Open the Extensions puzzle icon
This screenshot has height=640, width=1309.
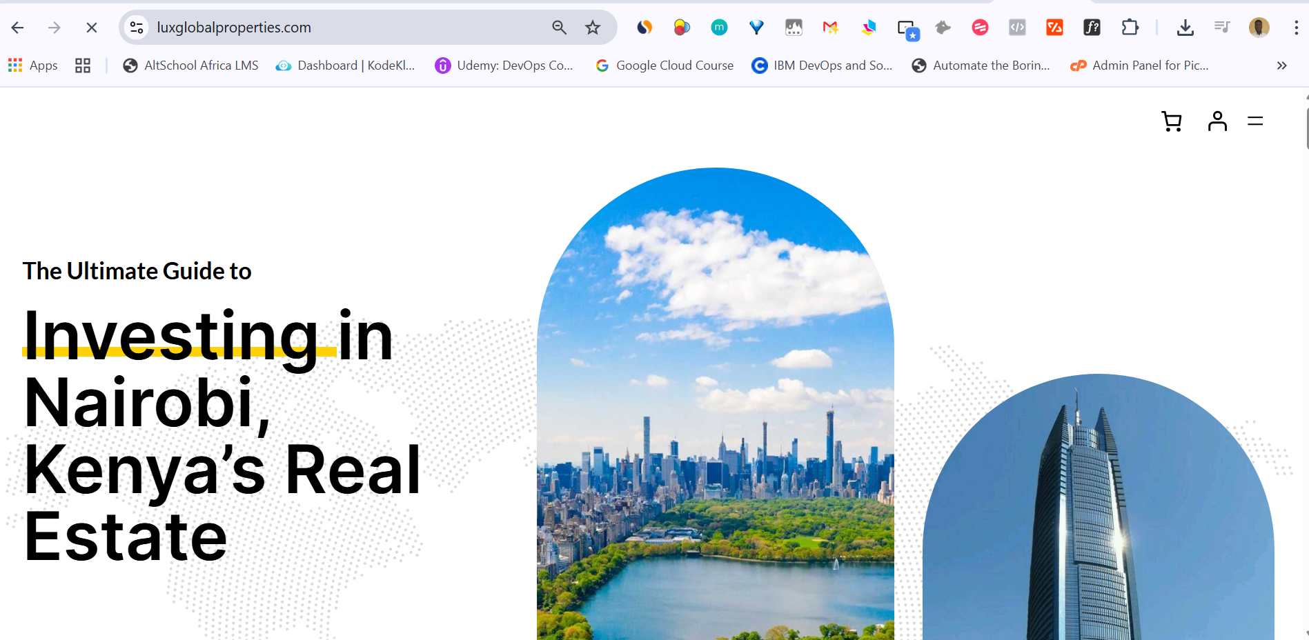pyautogui.click(x=1130, y=28)
